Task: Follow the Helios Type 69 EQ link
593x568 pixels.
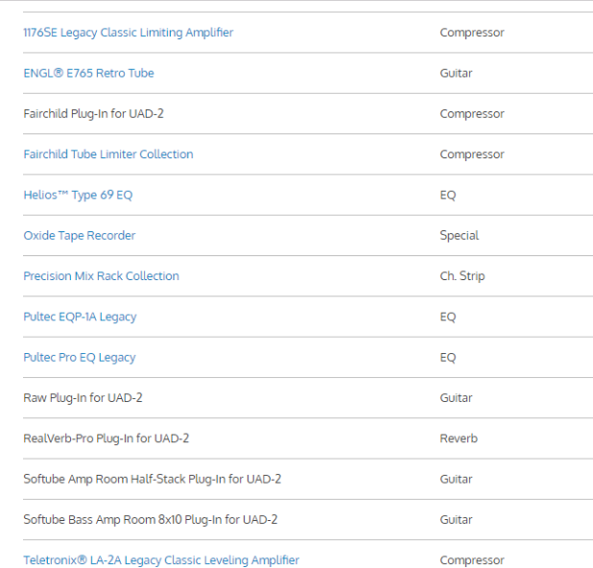Action: (78, 195)
